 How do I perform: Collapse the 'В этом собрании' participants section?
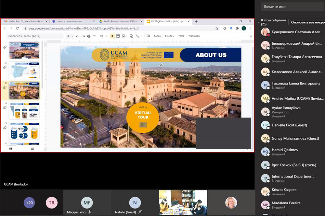[x=258, y=22]
